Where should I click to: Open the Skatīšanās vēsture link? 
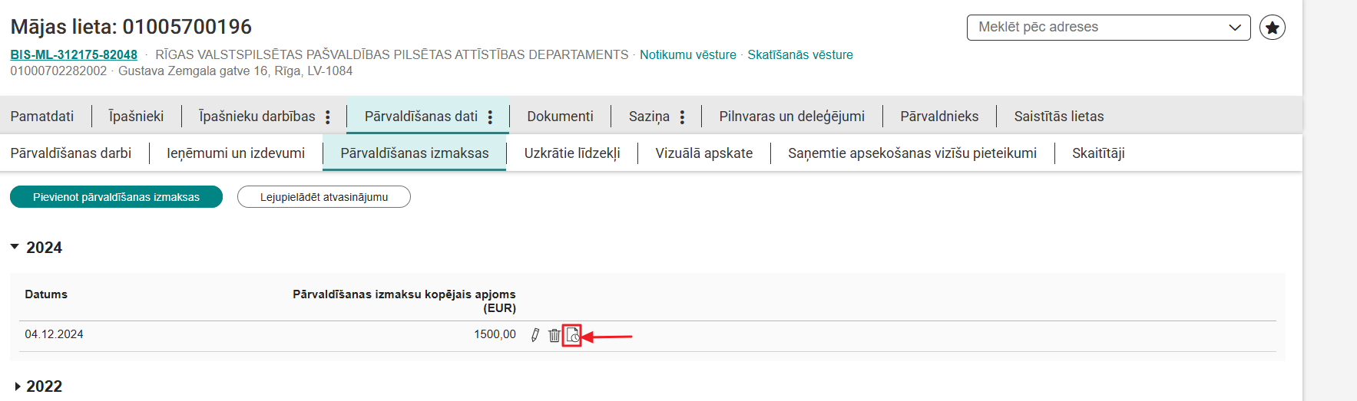[x=800, y=55]
